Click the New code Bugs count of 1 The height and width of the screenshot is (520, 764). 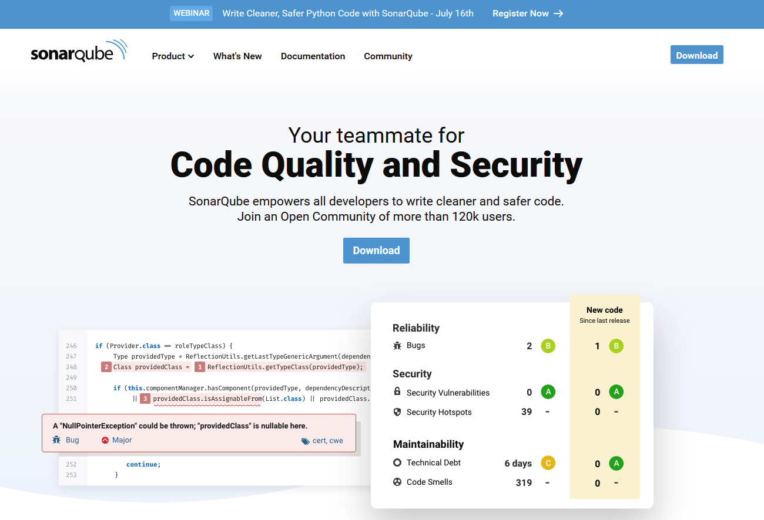(x=598, y=346)
